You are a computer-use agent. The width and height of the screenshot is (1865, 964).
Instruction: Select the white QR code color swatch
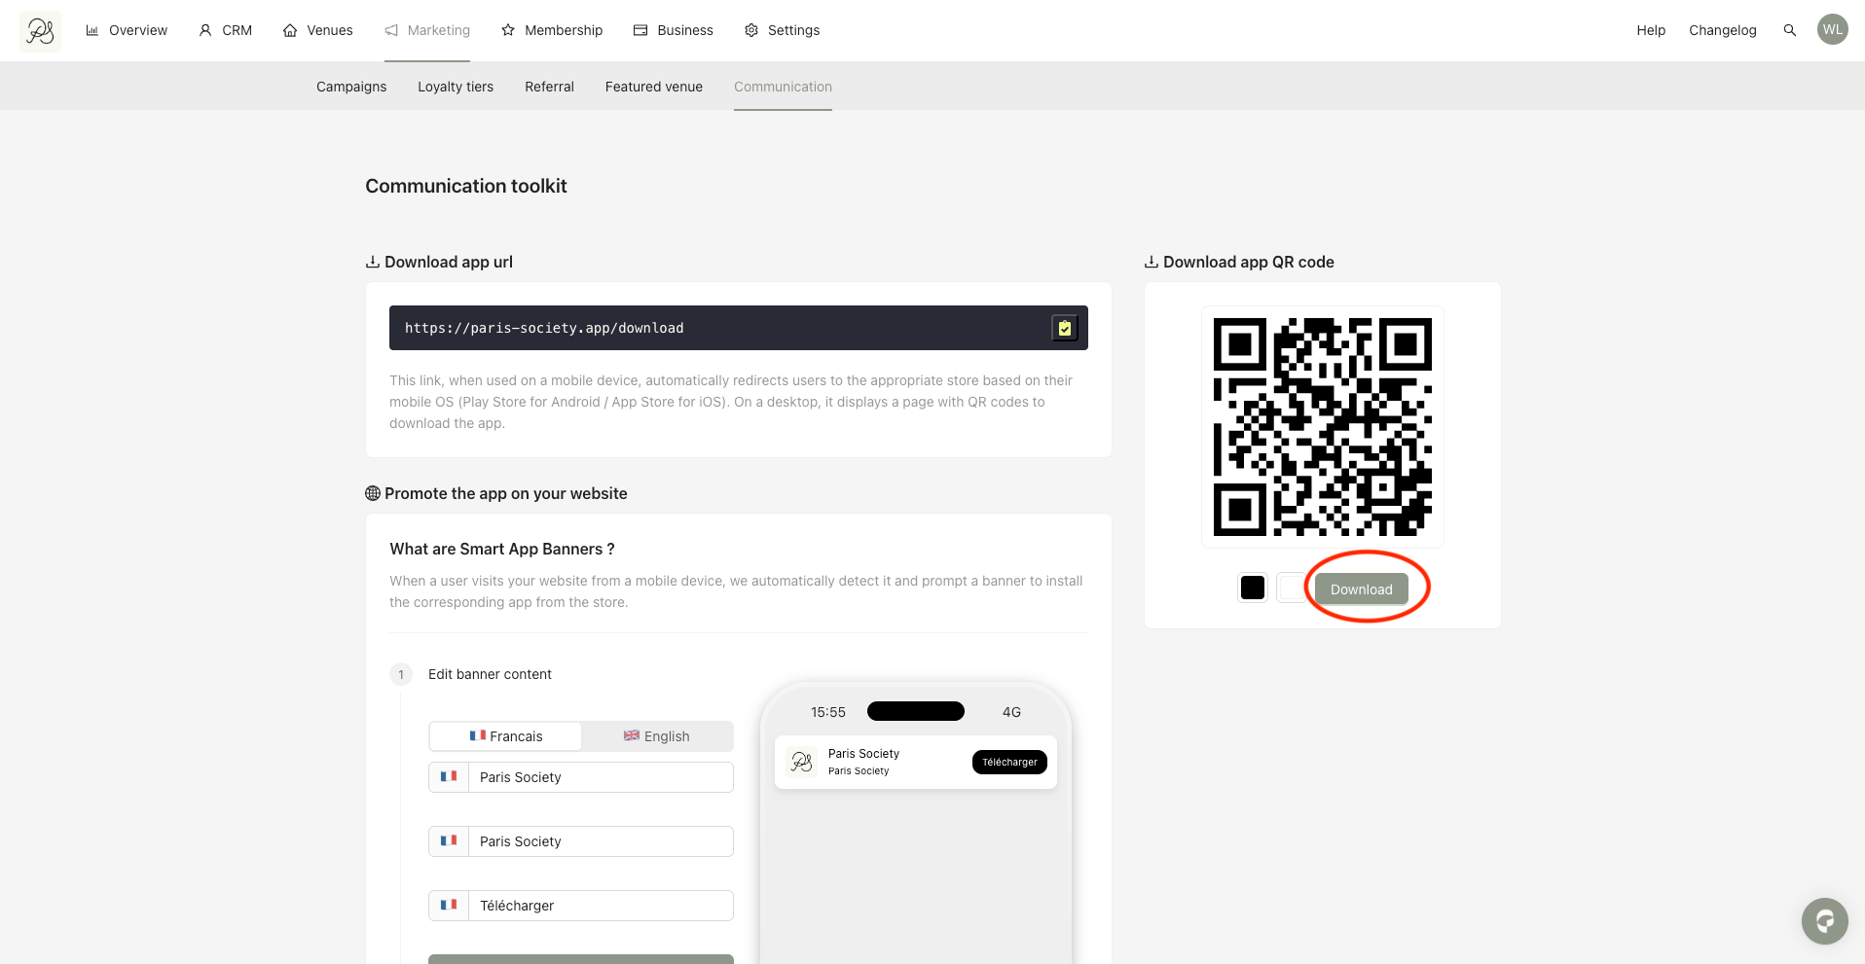(1291, 588)
